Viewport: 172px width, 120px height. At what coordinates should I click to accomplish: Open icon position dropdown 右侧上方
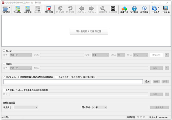21,68
